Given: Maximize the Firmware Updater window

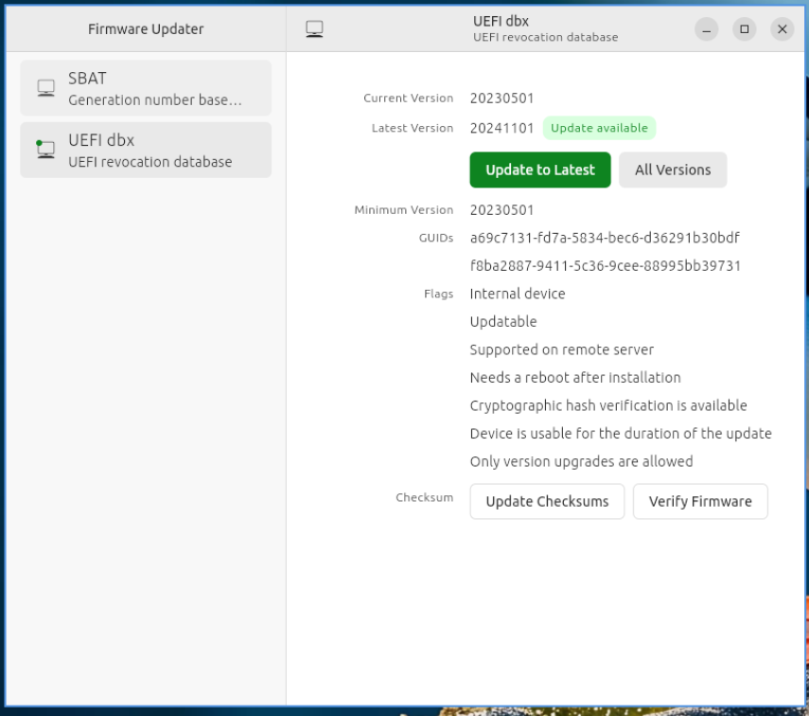Looking at the screenshot, I should coord(745,29).
